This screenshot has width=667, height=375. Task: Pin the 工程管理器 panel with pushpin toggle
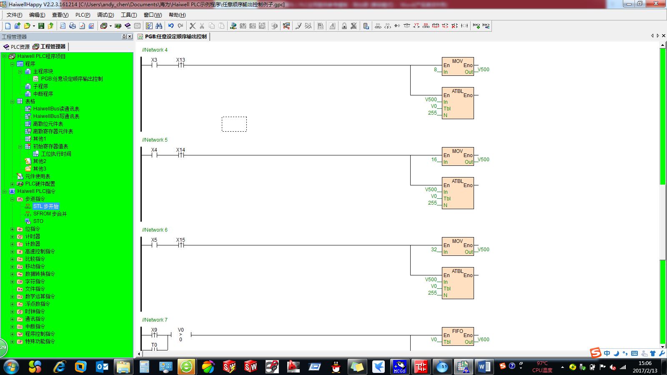tap(124, 37)
